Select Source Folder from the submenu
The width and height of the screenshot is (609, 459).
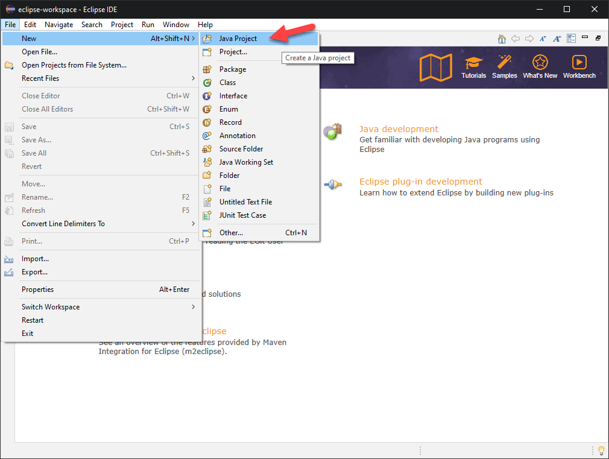[x=259, y=149]
